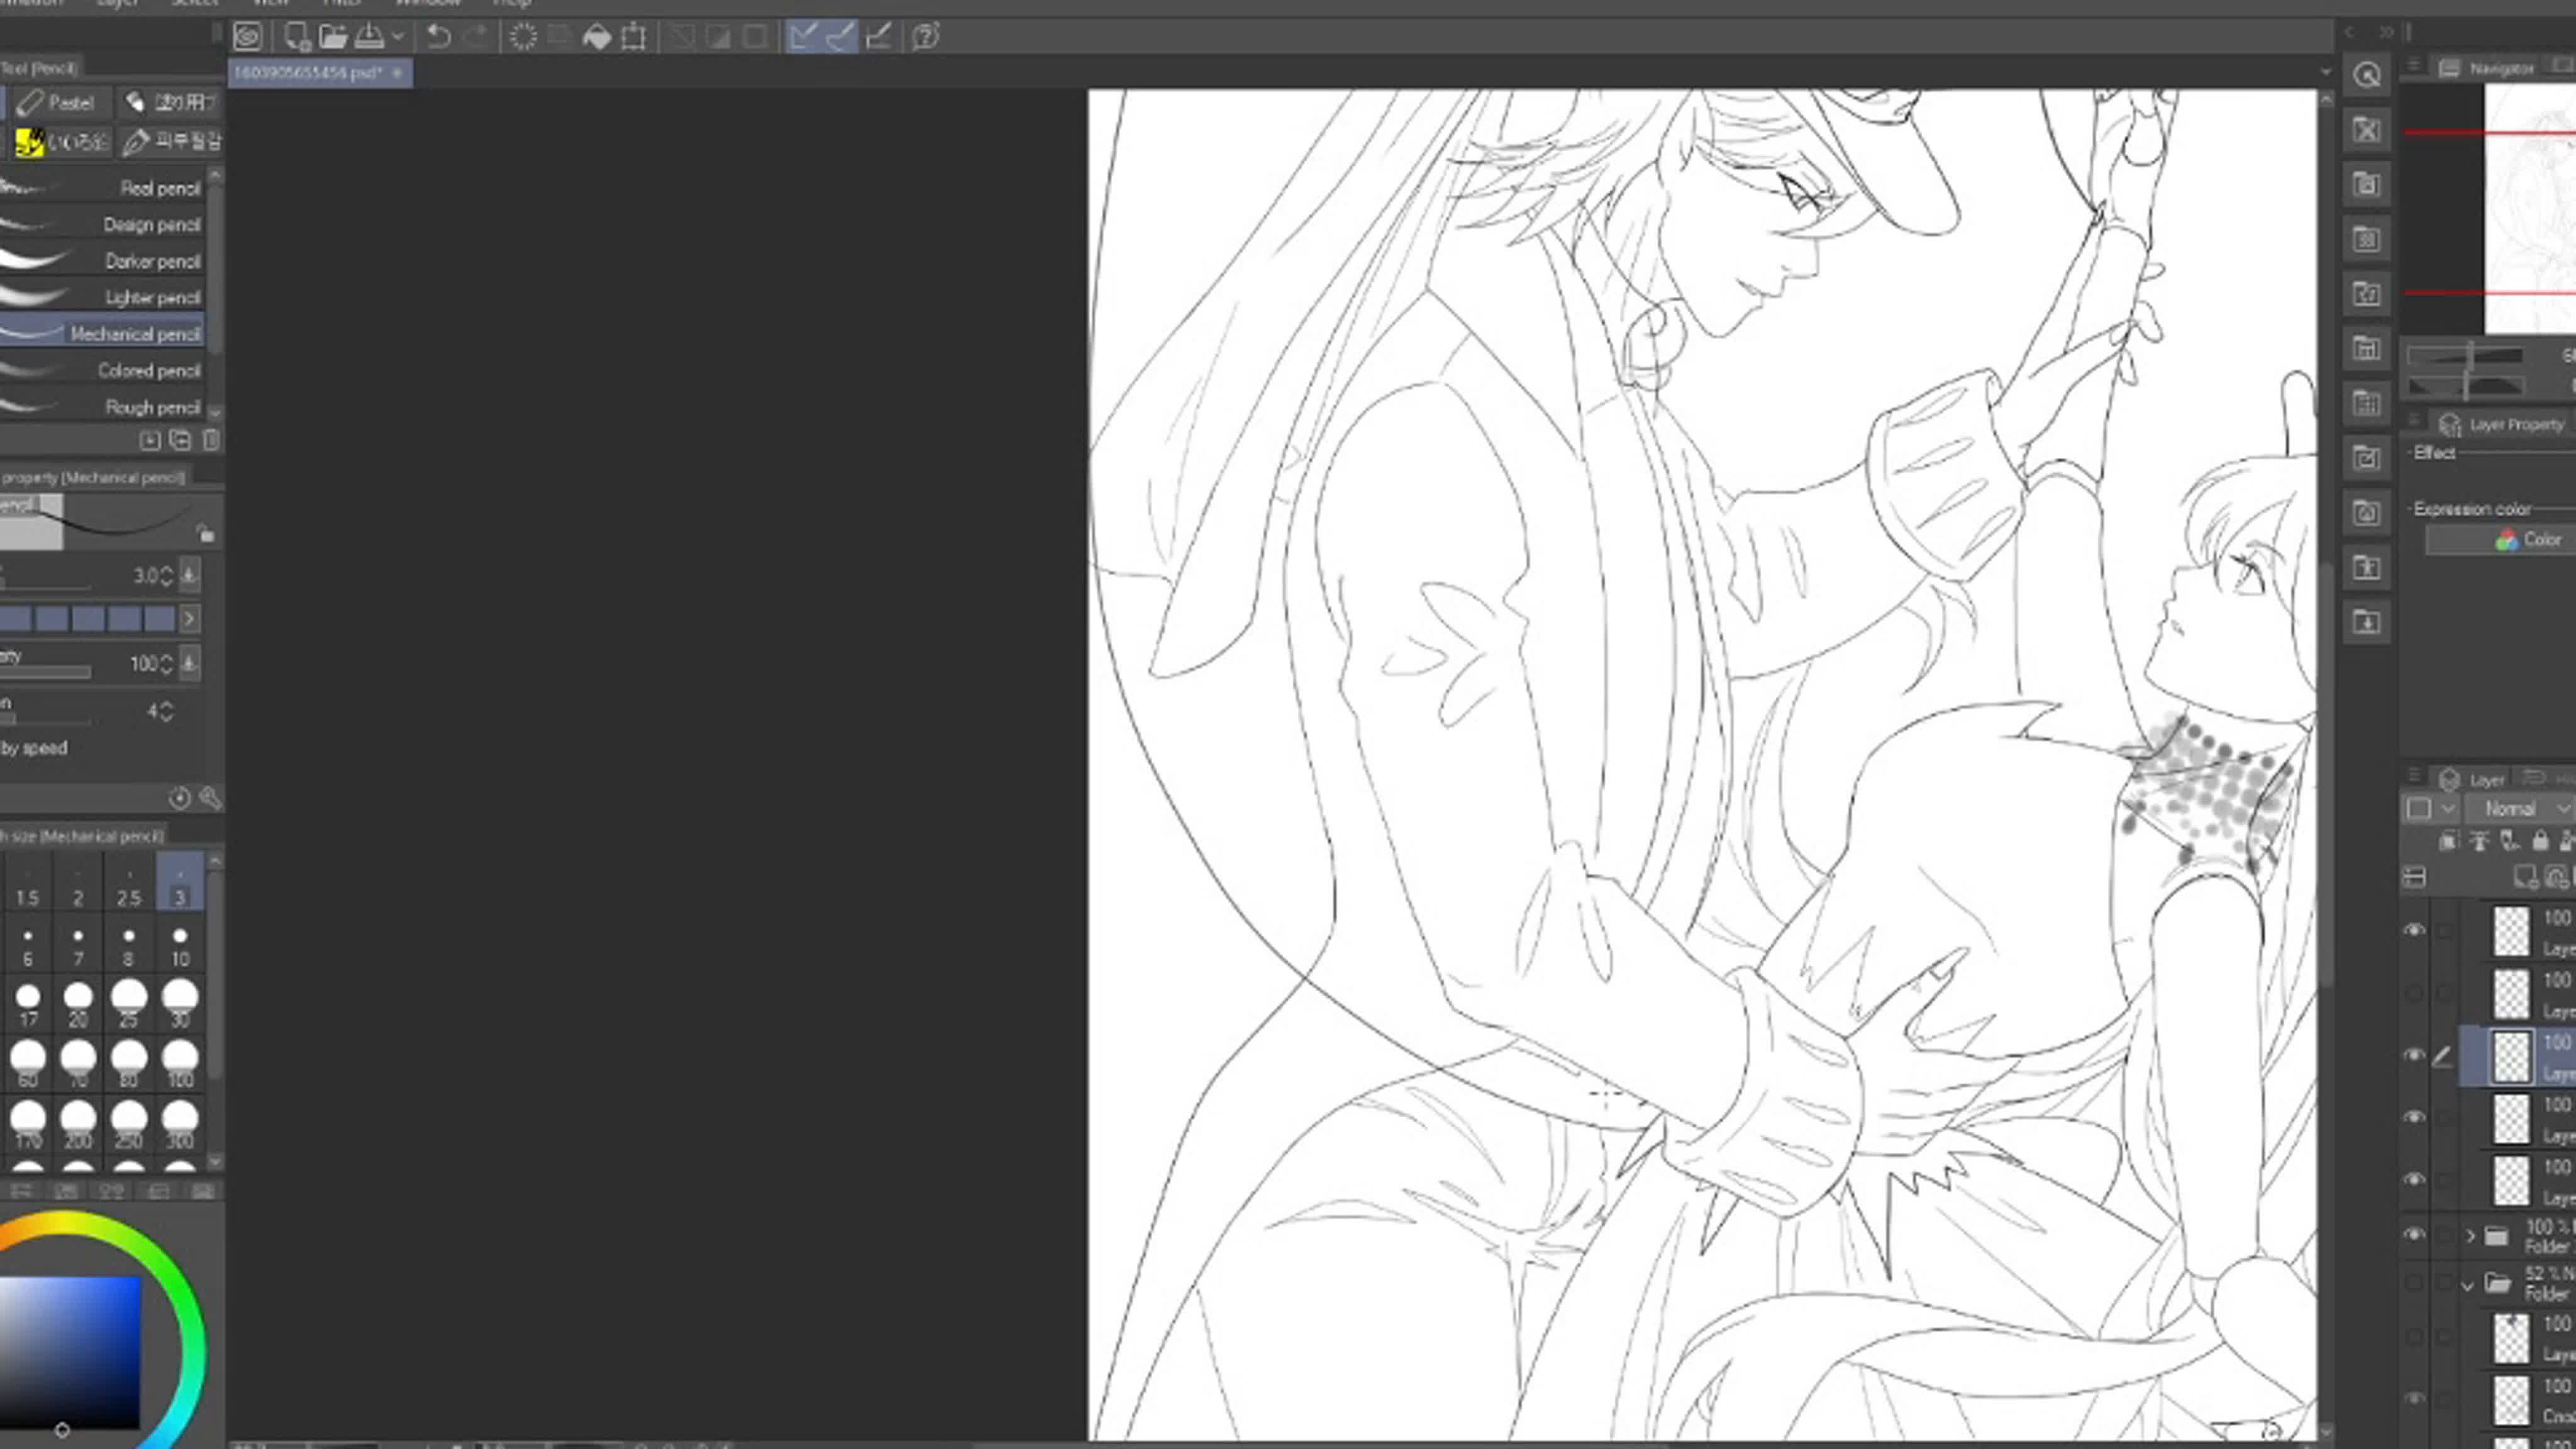Select the Design pencil sub tool

[x=102, y=225]
